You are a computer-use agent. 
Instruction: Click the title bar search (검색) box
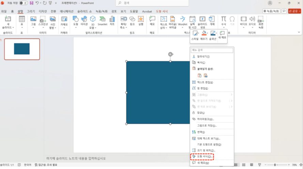click(152, 3)
